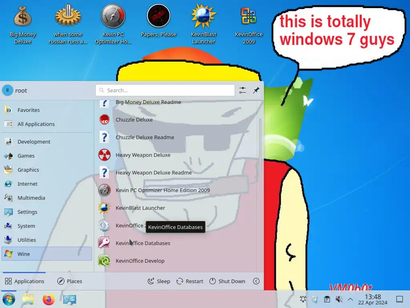Image resolution: width=410 pixels, height=308 pixels.
Task: Open Papers, Please desktop icon
Action: [159, 21]
